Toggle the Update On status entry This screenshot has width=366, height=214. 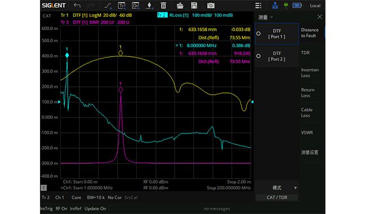pos(95,208)
